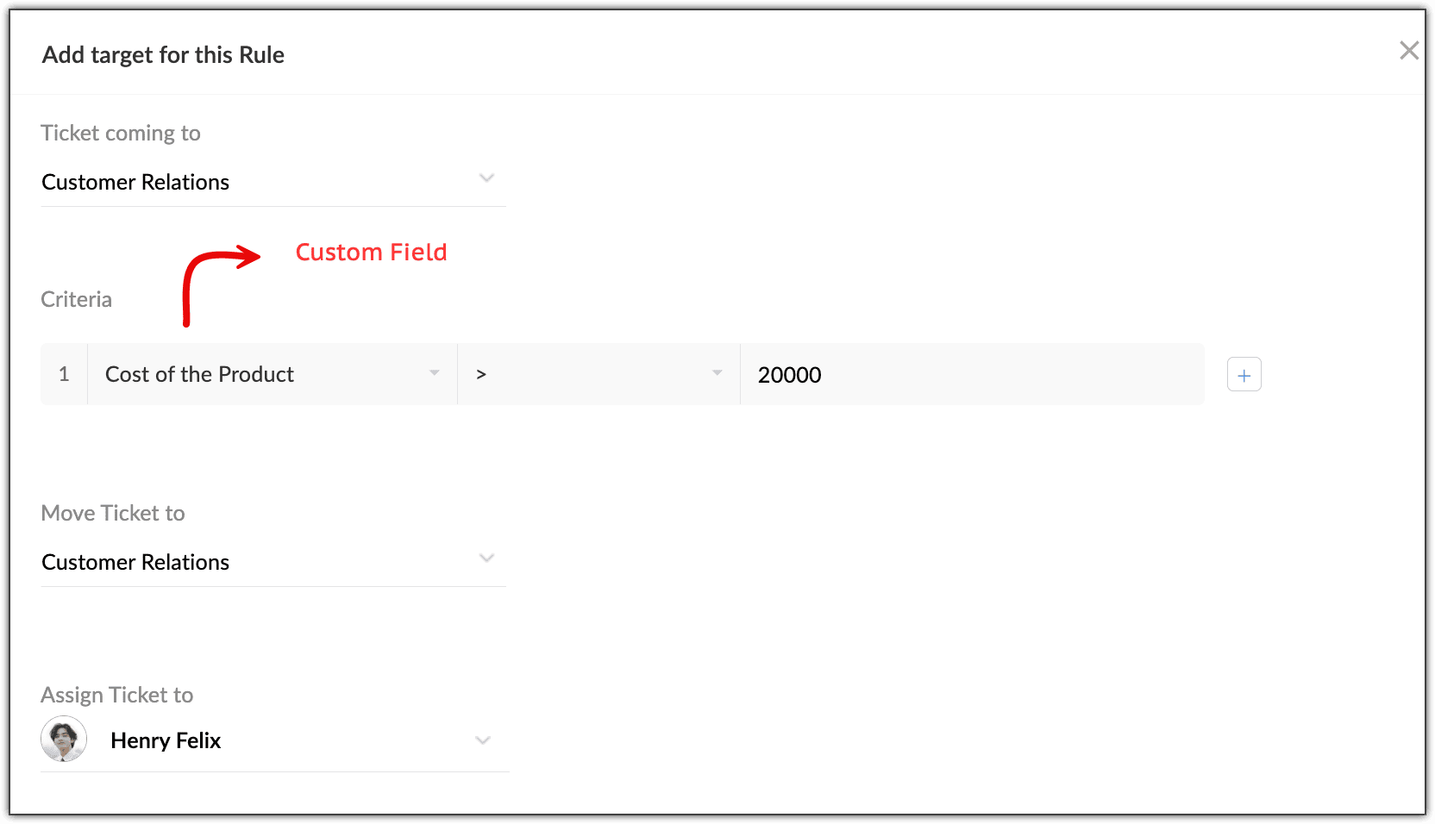Click the Add target for this Rule title
Image resolution: width=1435 pixels, height=824 pixels.
(x=163, y=55)
